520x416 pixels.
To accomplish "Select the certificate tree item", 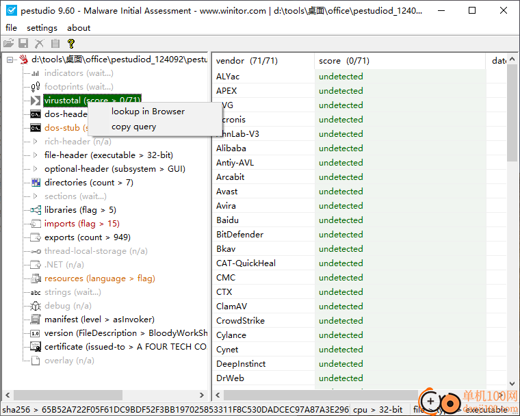I will (x=125, y=347).
